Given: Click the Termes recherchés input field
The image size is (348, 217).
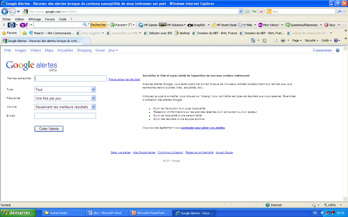Looking at the screenshot, I should [x=70, y=78].
